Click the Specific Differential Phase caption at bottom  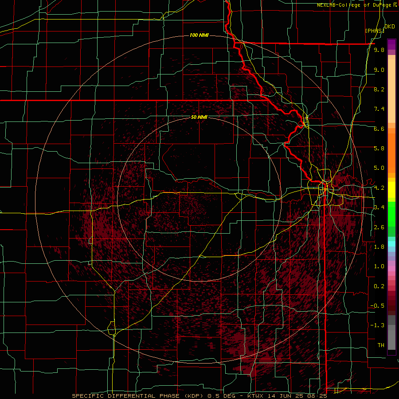[199, 396]
